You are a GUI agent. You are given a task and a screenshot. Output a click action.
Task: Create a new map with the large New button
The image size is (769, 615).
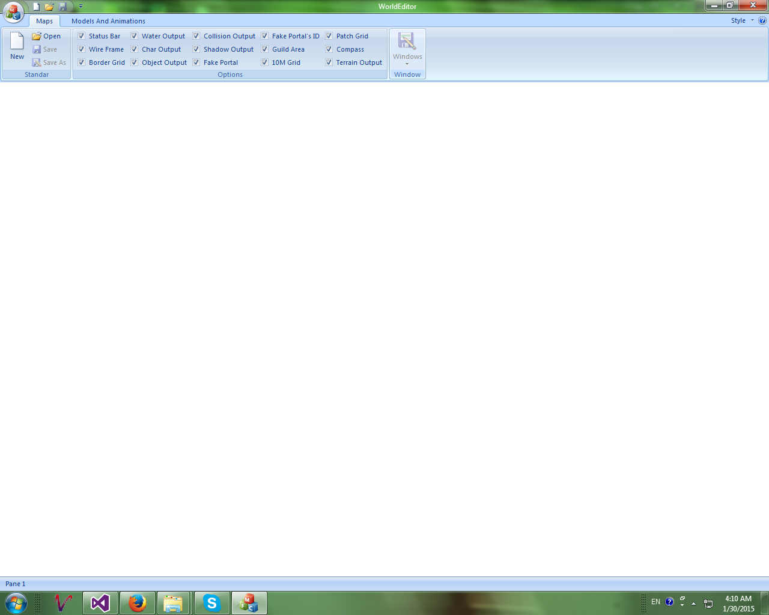(17, 46)
